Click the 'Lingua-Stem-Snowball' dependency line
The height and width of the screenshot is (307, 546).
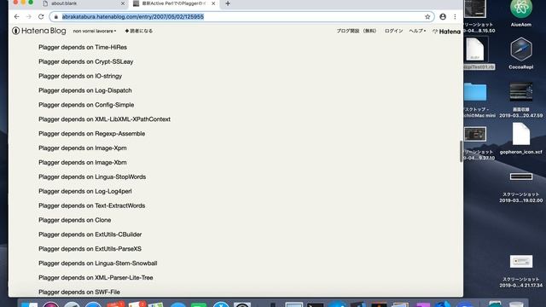(x=98, y=264)
